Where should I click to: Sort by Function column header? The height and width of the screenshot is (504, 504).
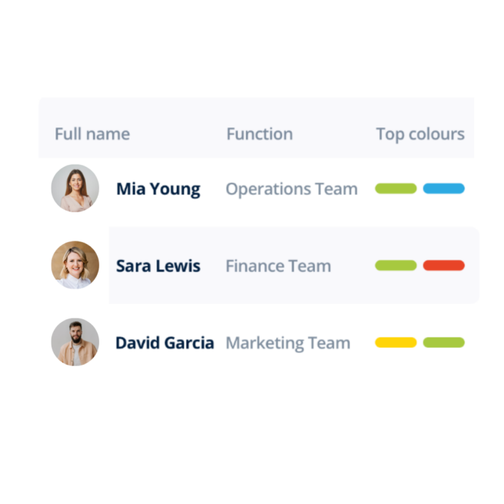[x=260, y=134]
